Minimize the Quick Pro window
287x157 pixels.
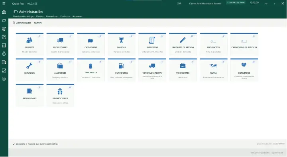pyautogui.click(x=266, y=4)
